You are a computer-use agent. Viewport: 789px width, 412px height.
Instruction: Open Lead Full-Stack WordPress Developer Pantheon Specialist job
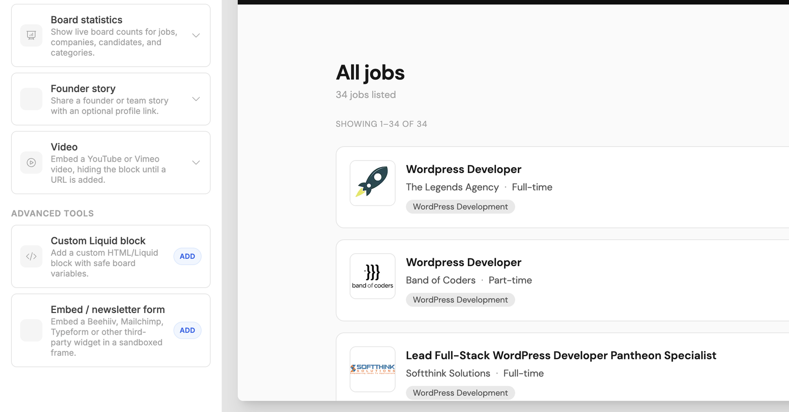(x=561, y=355)
